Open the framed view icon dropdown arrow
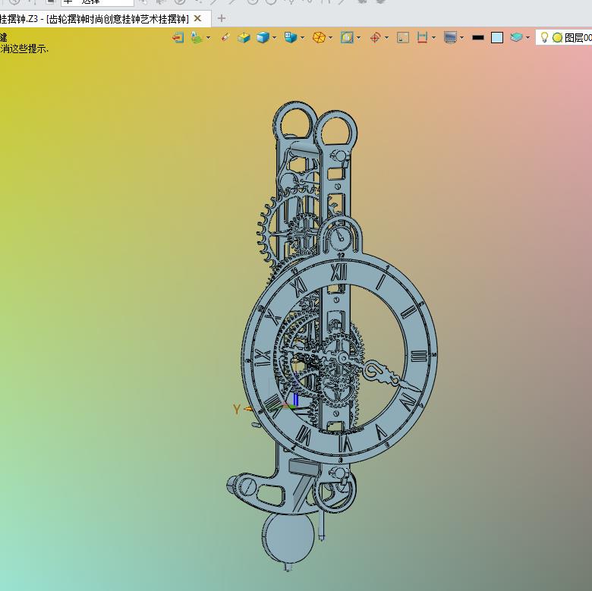Image resolution: width=592 pixels, height=591 pixels. pyautogui.click(x=359, y=38)
